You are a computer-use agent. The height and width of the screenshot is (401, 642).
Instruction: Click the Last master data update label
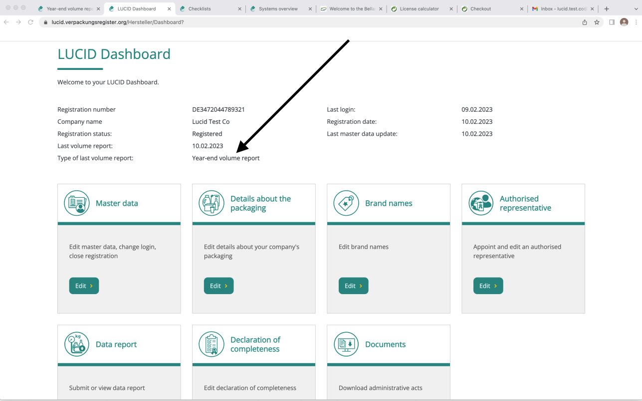pos(362,134)
